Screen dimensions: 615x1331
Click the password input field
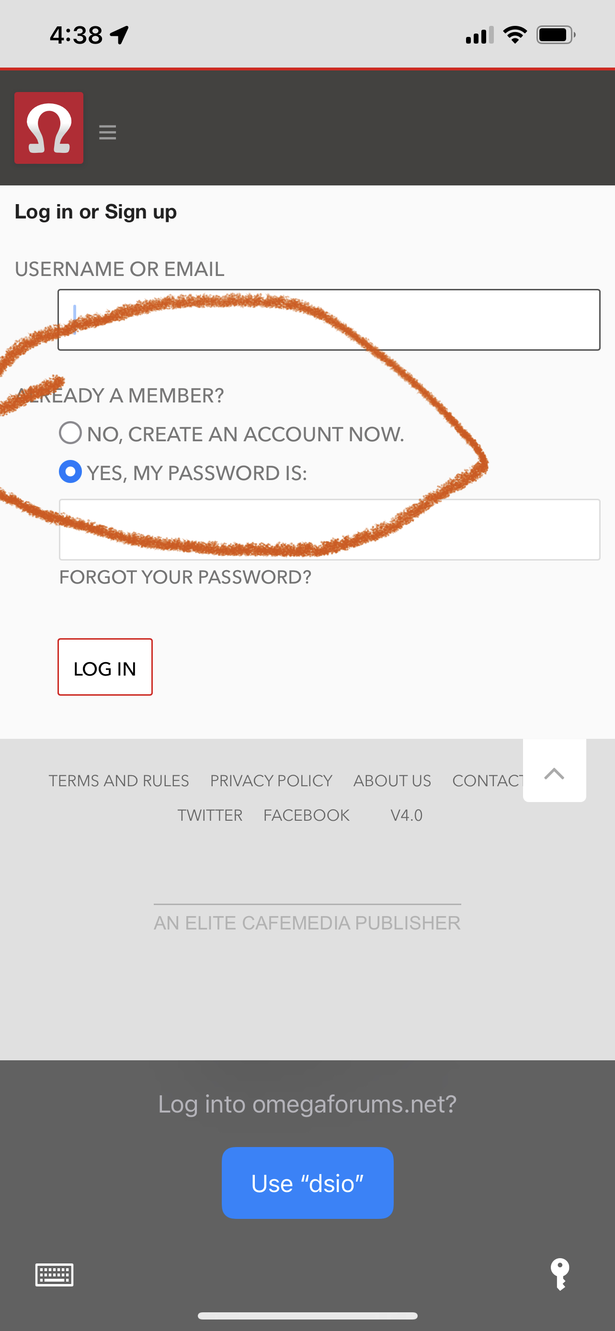pyautogui.click(x=330, y=529)
